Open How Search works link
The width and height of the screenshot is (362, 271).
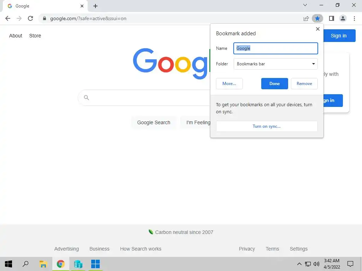(x=141, y=249)
